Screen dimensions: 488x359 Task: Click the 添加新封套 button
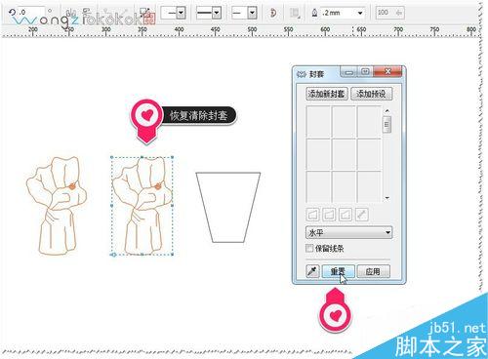tap(327, 94)
